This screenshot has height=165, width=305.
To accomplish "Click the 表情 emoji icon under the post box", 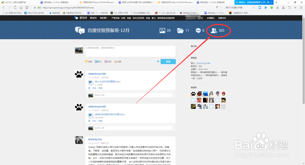I will [x=86, y=61].
